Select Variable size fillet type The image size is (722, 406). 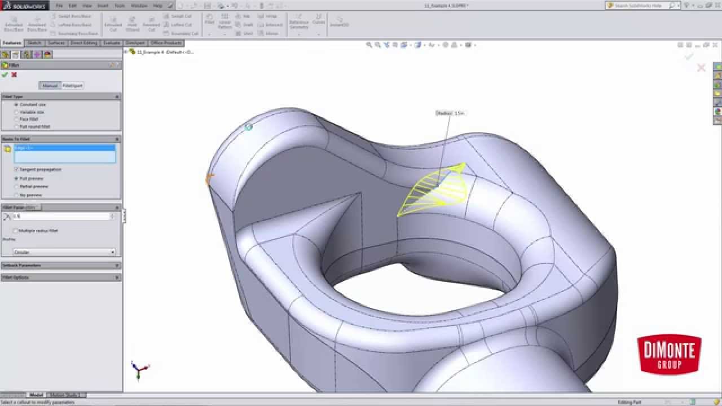coord(29,112)
